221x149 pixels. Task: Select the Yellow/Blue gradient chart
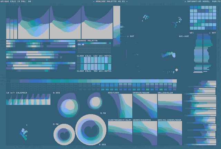170,106
